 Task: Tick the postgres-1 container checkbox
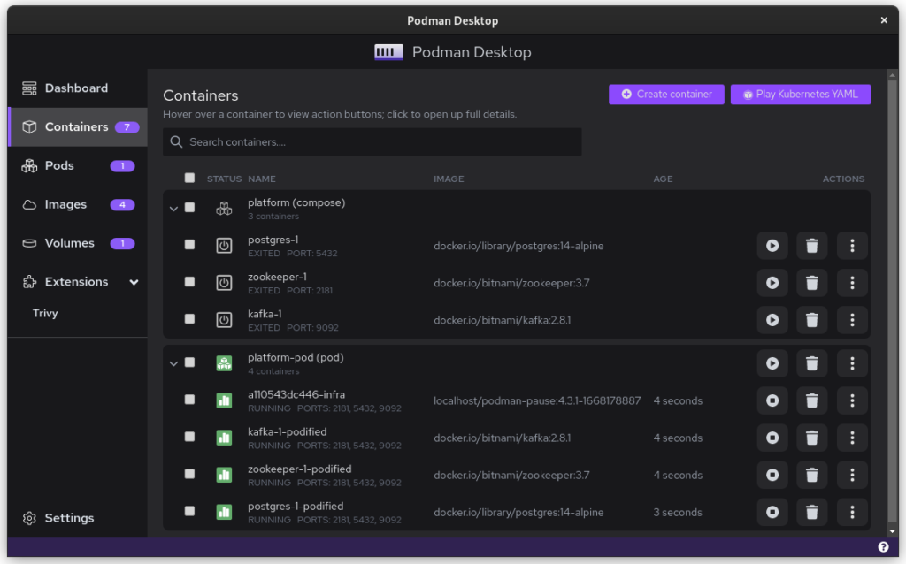189,245
